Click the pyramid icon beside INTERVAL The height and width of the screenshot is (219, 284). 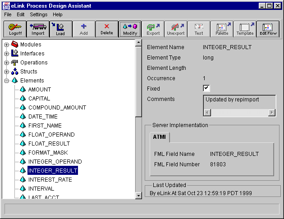[23, 188]
